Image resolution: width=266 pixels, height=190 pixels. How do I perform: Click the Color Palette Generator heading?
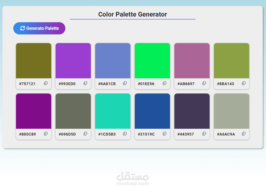(133, 14)
